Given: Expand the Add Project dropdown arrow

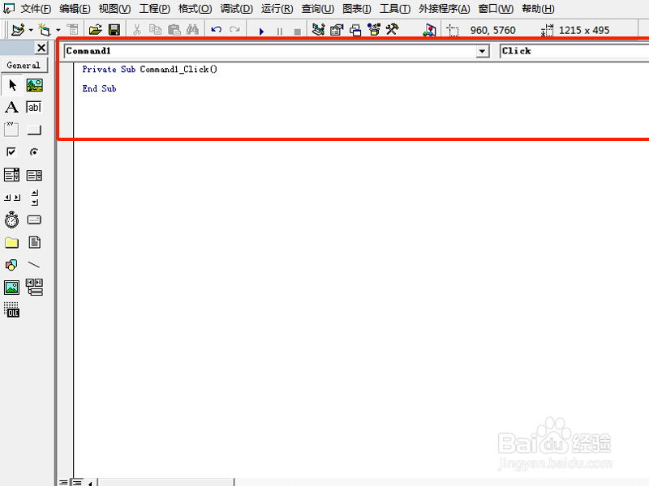Looking at the screenshot, I should point(31,30).
